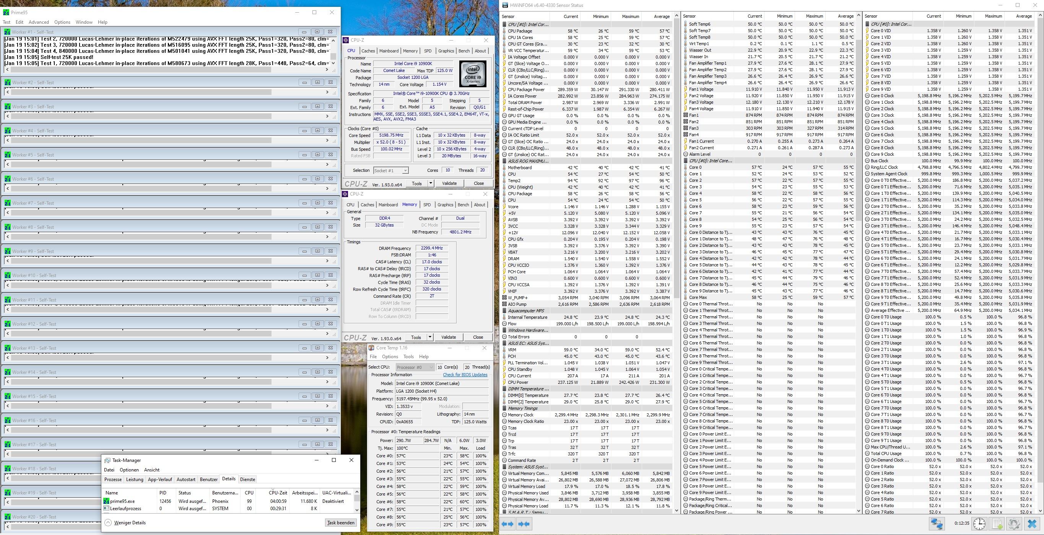Screen dimensions: 1044x535
Task: Maximize Worker #12 Self-Test sub-window
Action: (317, 324)
